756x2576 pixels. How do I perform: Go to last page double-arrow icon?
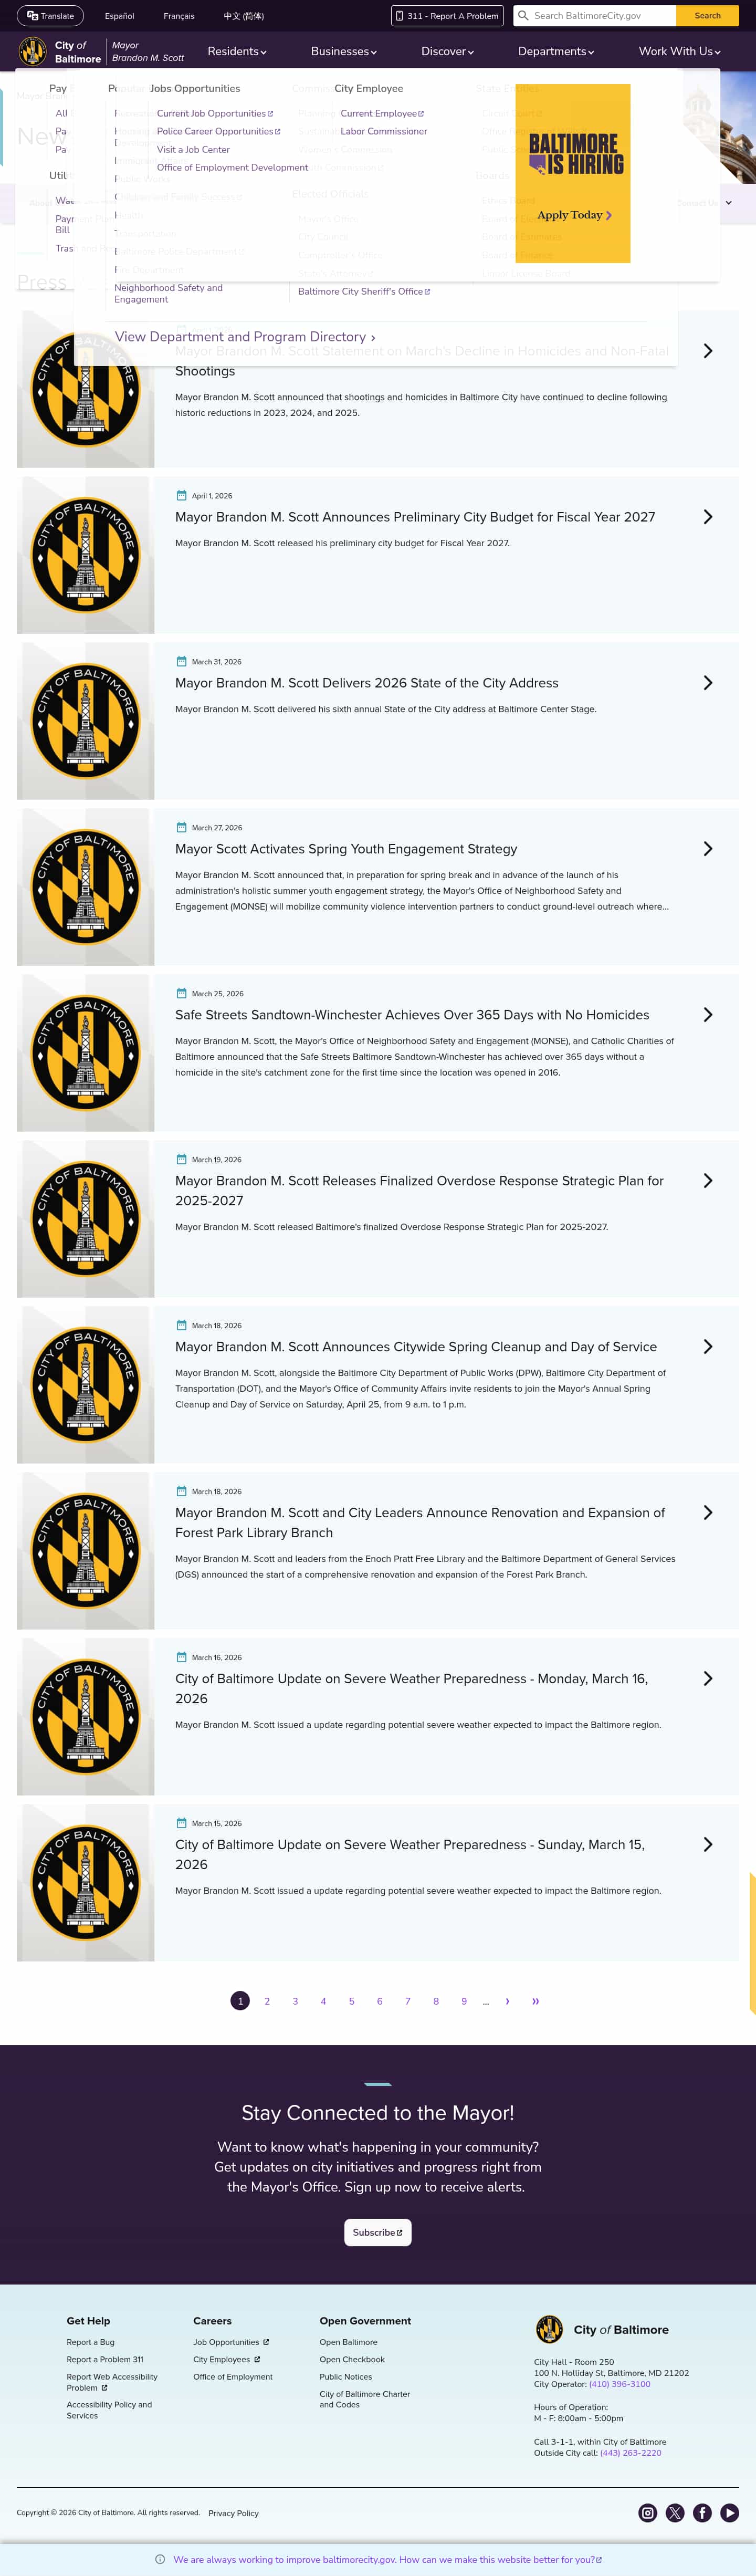536,2001
